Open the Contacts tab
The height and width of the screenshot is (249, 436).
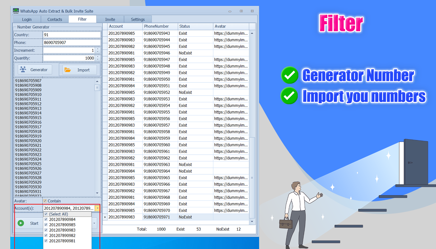55,19
